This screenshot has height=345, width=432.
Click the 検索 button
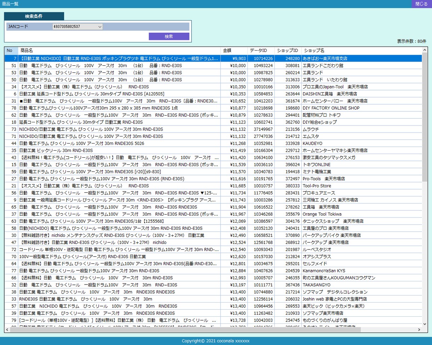169,36
